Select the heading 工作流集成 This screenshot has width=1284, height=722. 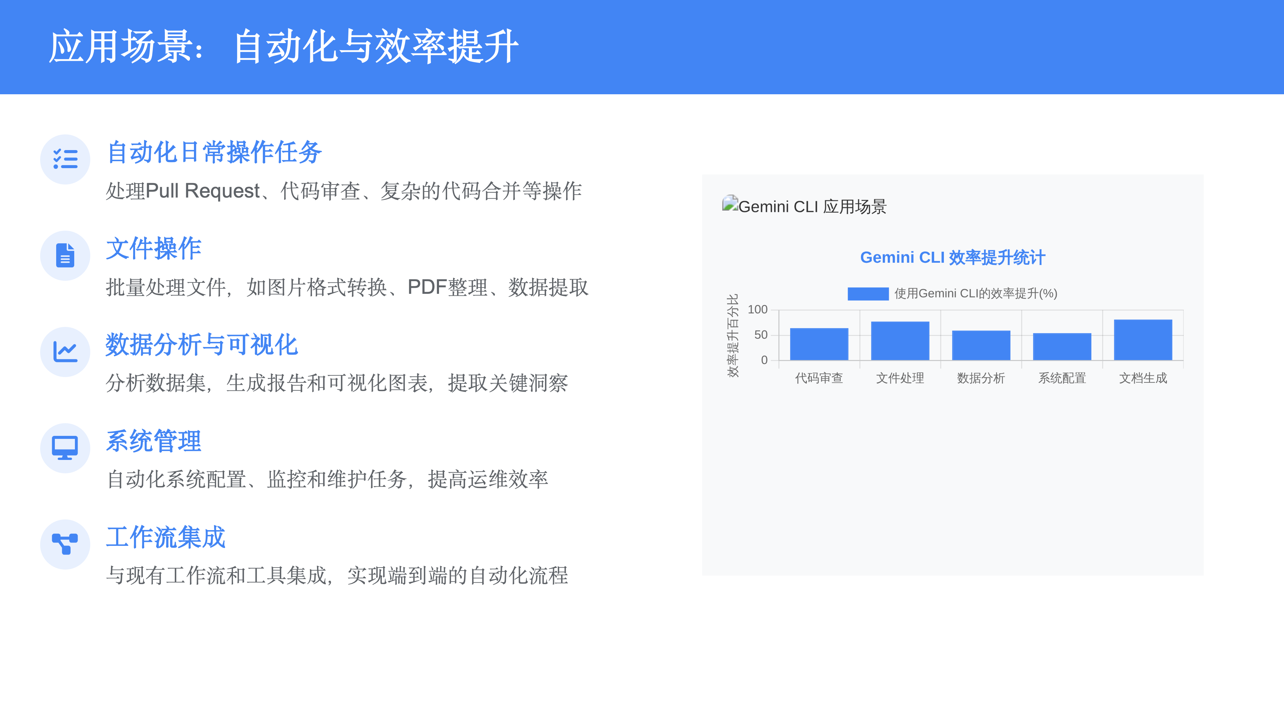(x=166, y=537)
